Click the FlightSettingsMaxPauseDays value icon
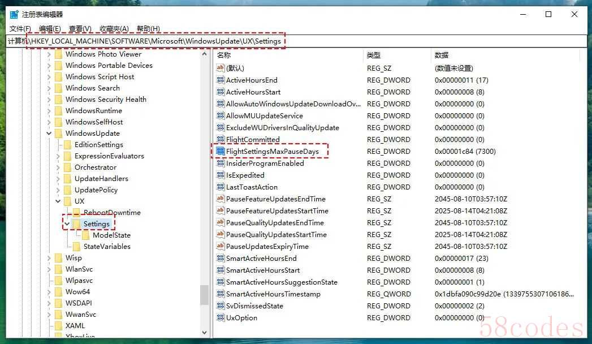Screen dimensions: 592x344 click(x=221, y=152)
